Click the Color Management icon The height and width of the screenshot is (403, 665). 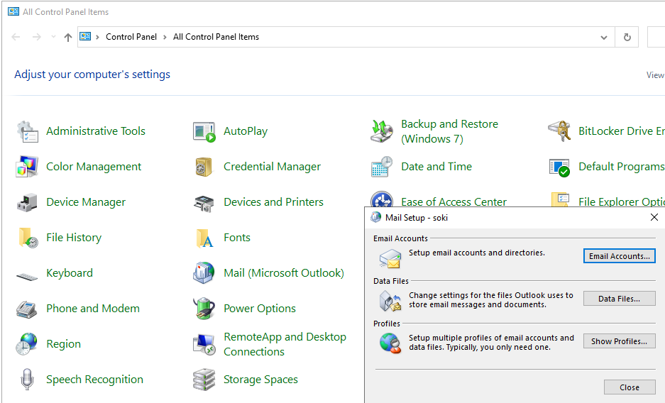[x=27, y=167]
